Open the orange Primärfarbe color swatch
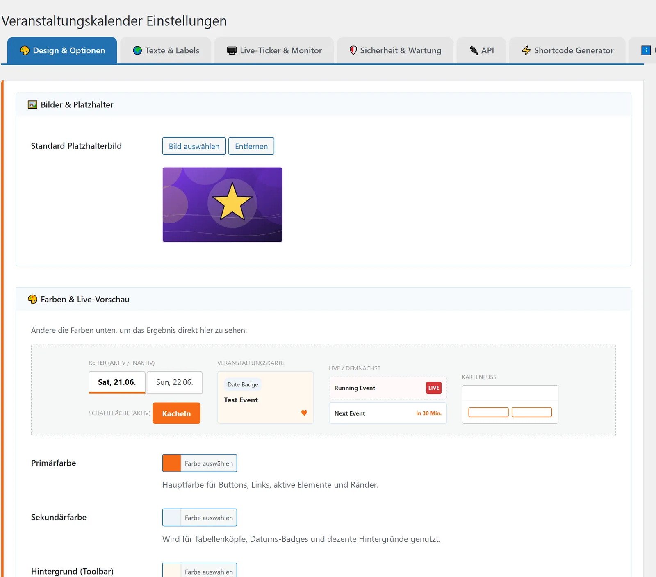The height and width of the screenshot is (577, 656). click(172, 463)
